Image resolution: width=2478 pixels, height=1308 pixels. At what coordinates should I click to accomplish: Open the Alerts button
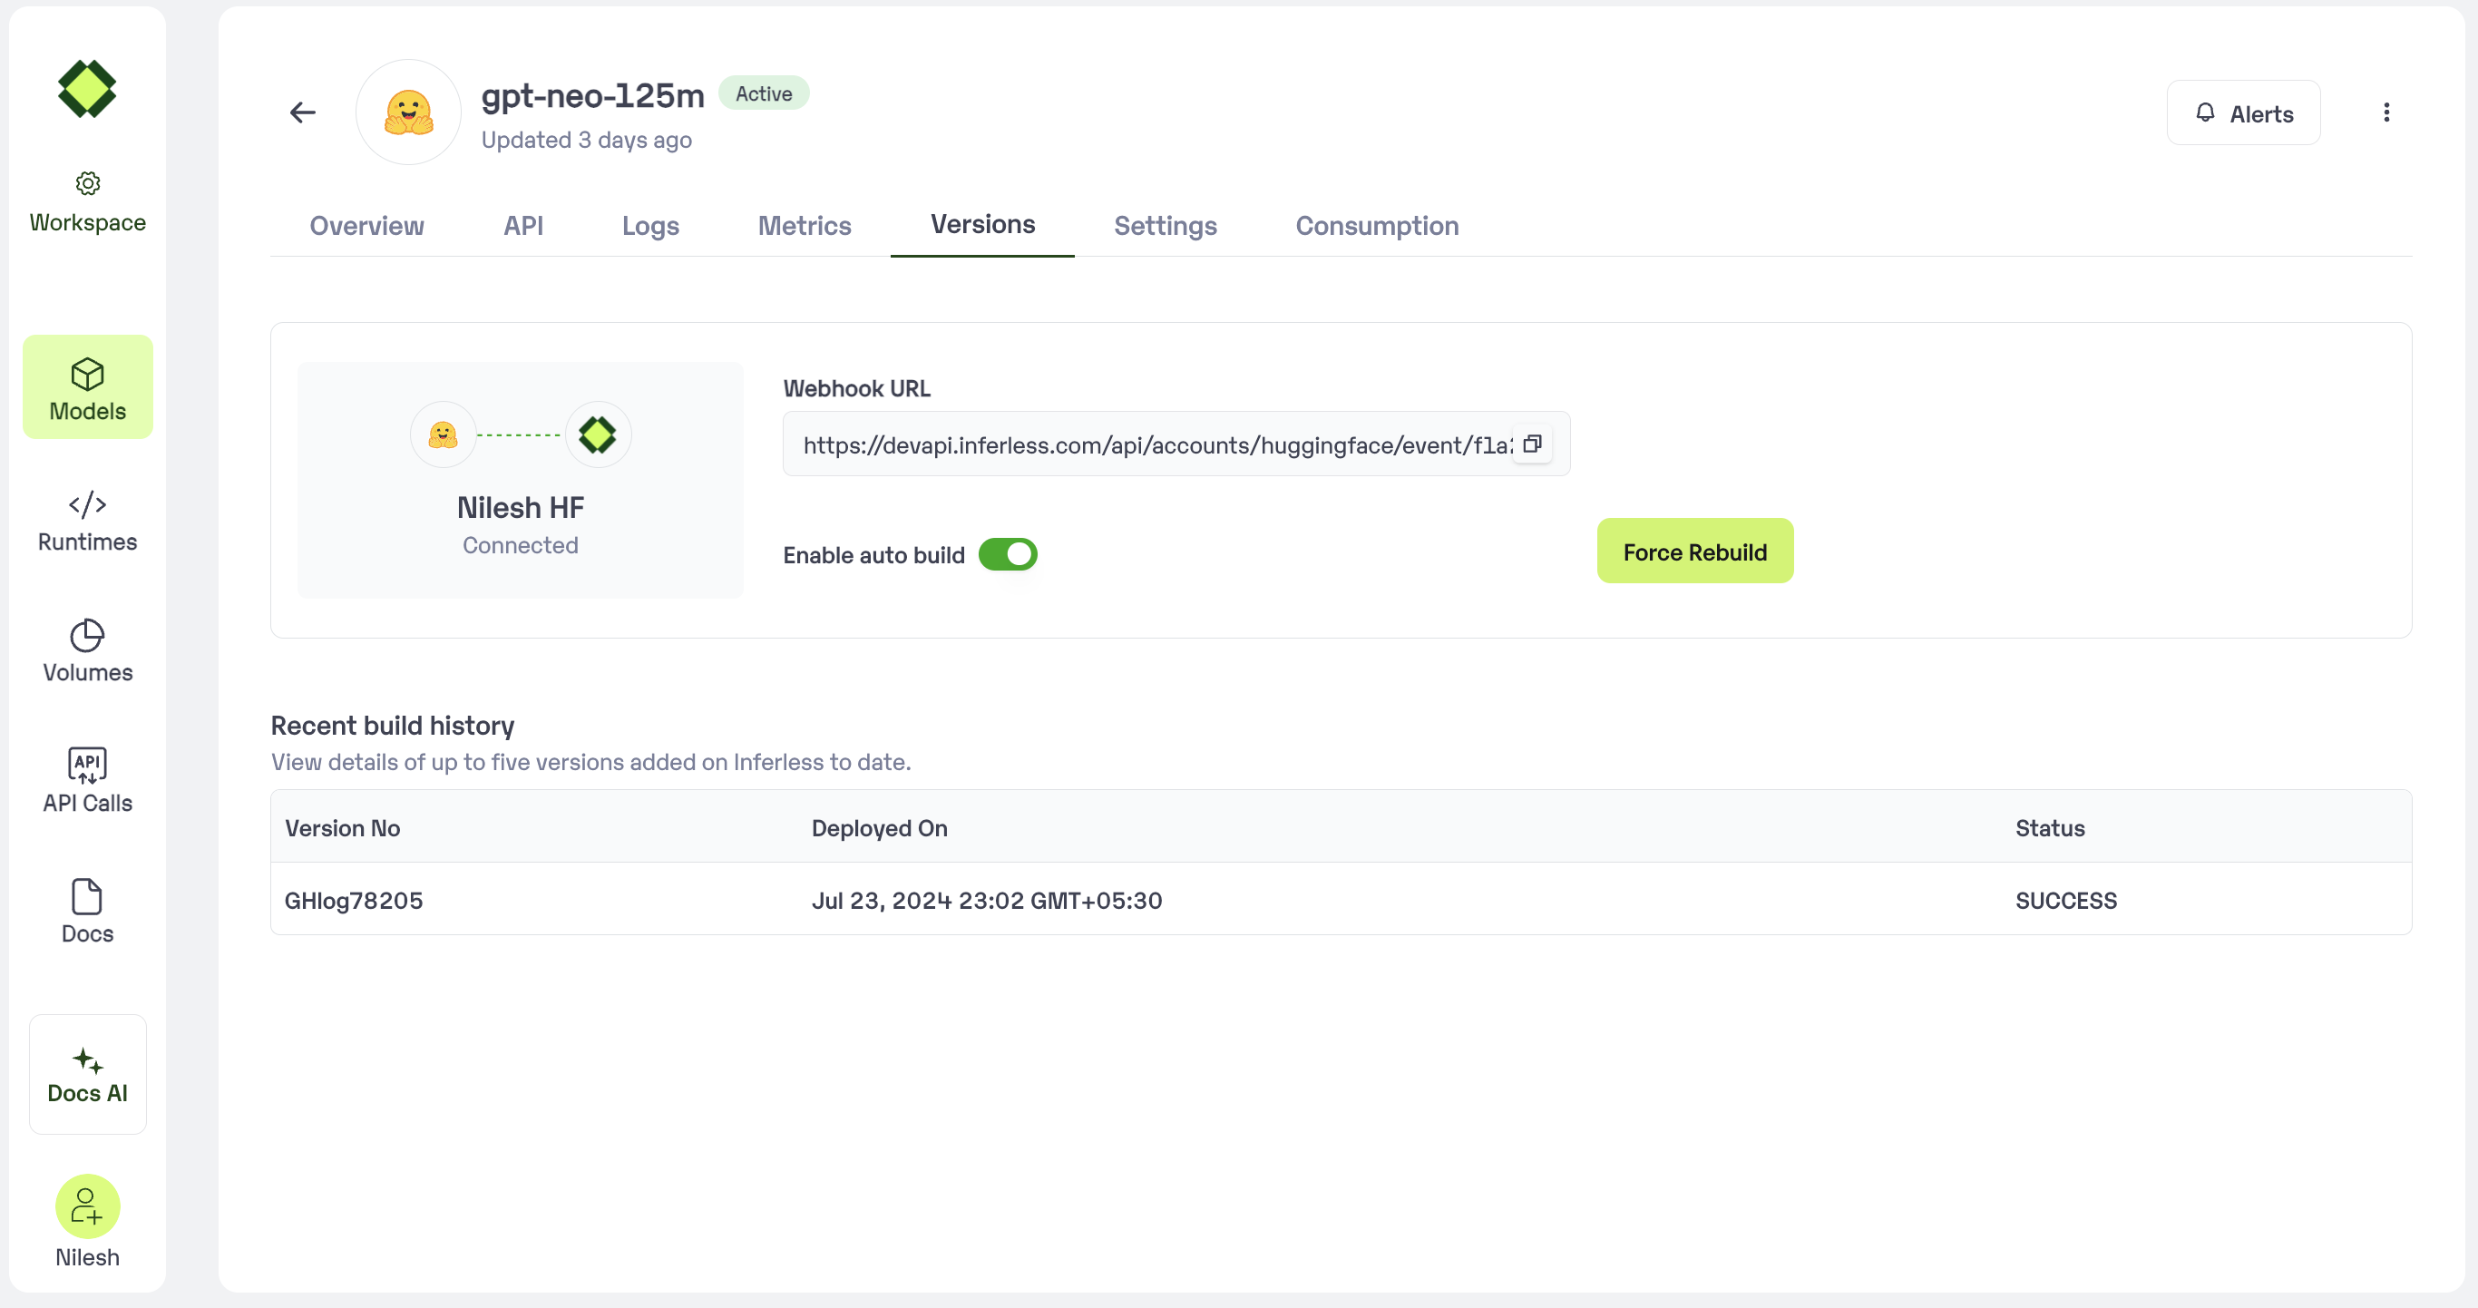click(2242, 113)
